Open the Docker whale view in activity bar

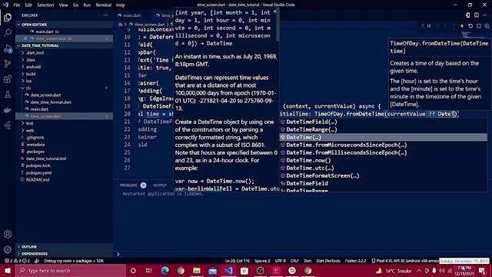coord(8,110)
